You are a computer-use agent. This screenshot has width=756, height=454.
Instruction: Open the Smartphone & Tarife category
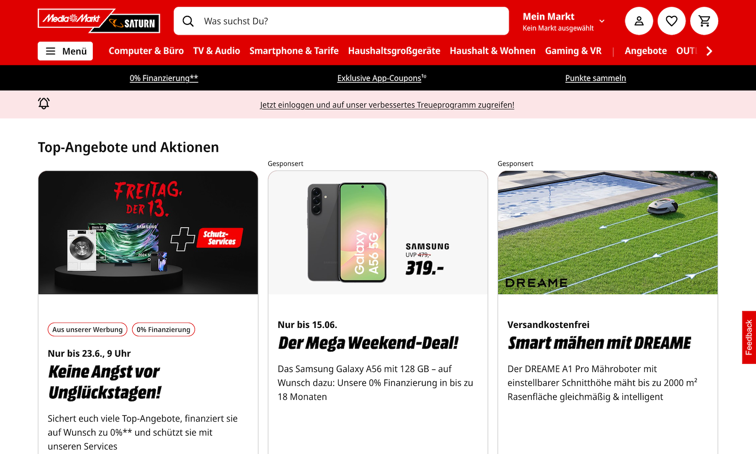point(294,51)
